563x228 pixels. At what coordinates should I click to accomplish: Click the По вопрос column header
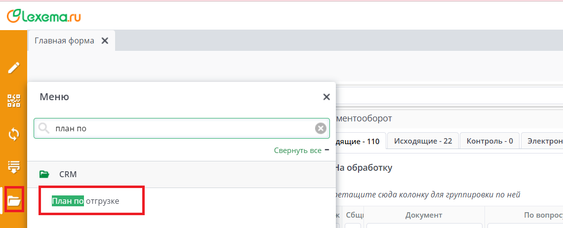[542, 215]
